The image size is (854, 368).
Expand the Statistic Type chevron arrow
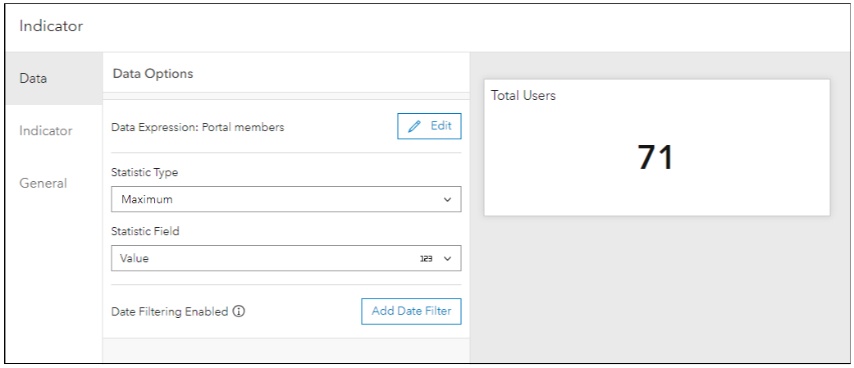point(447,199)
